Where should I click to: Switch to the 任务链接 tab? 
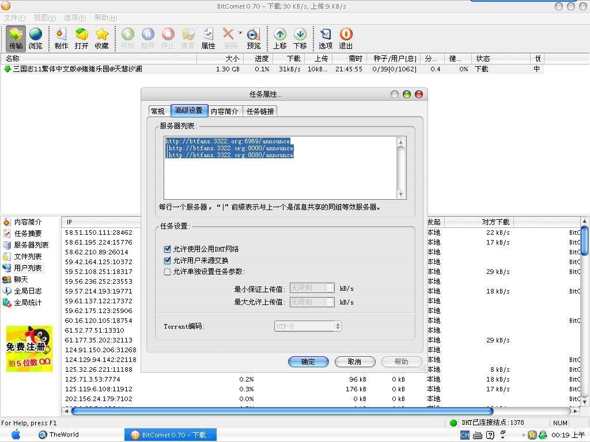click(260, 111)
